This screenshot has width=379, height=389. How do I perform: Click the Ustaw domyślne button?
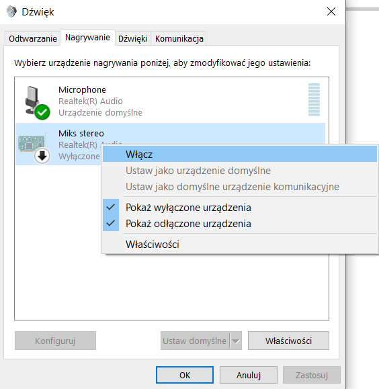195,341
